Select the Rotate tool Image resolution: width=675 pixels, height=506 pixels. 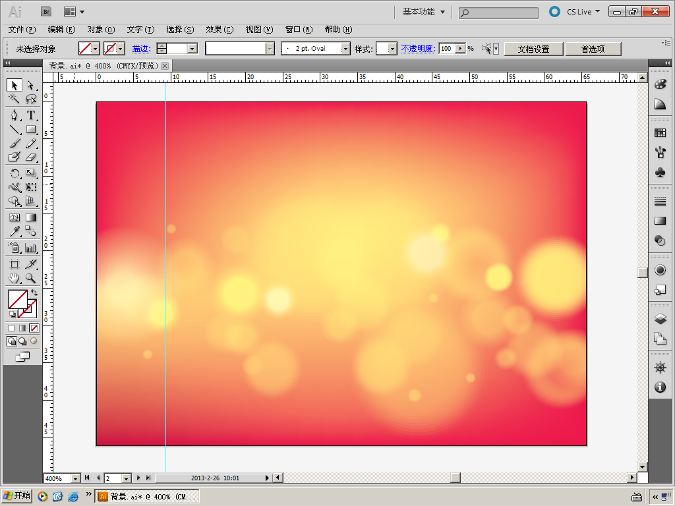click(15, 173)
